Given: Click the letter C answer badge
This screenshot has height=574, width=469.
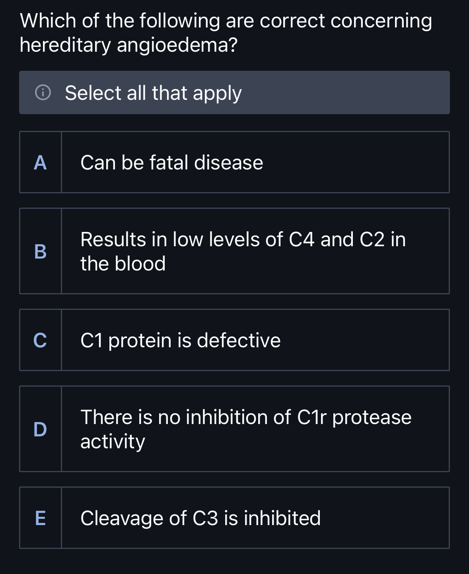Looking at the screenshot, I should [x=40, y=340].
